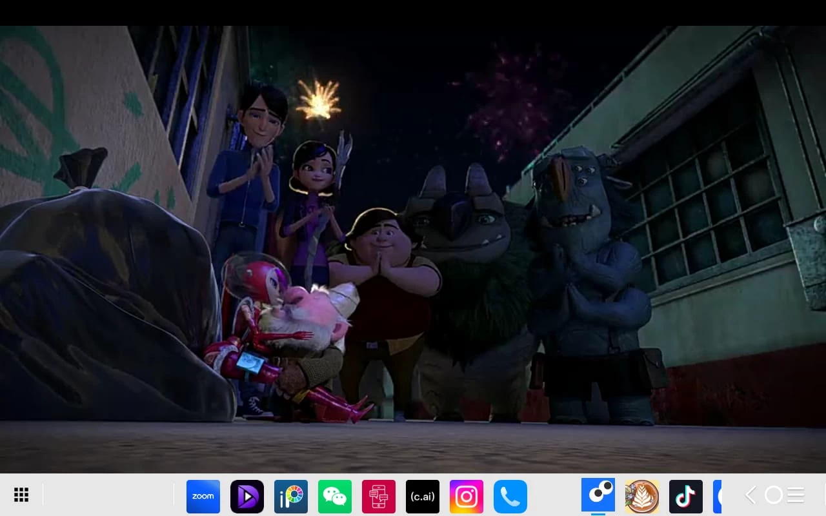The height and width of the screenshot is (516, 826).
Task: Open the blue Phone dialer app
Action: pyautogui.click(x=510, y=497)
